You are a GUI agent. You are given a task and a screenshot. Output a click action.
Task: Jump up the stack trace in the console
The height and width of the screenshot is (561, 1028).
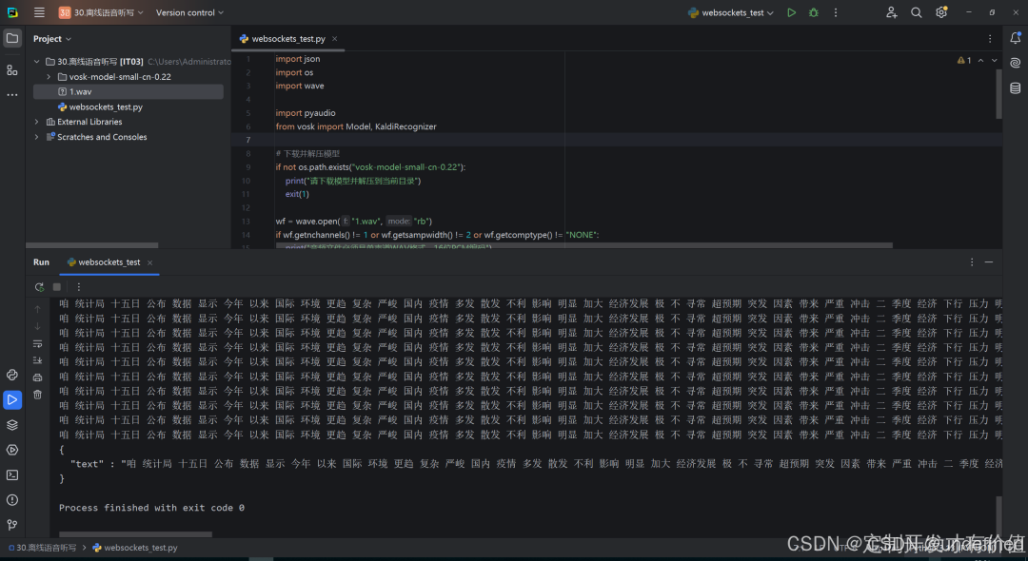pyautogui.click(x=37, y=309)
